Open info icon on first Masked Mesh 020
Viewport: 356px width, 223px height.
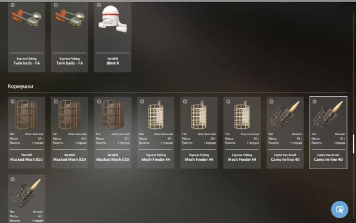[x=13, y=102]
